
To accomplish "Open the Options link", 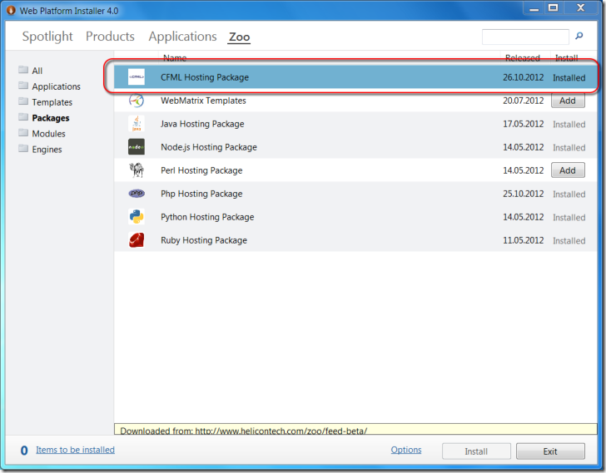I will coord(406,450).
